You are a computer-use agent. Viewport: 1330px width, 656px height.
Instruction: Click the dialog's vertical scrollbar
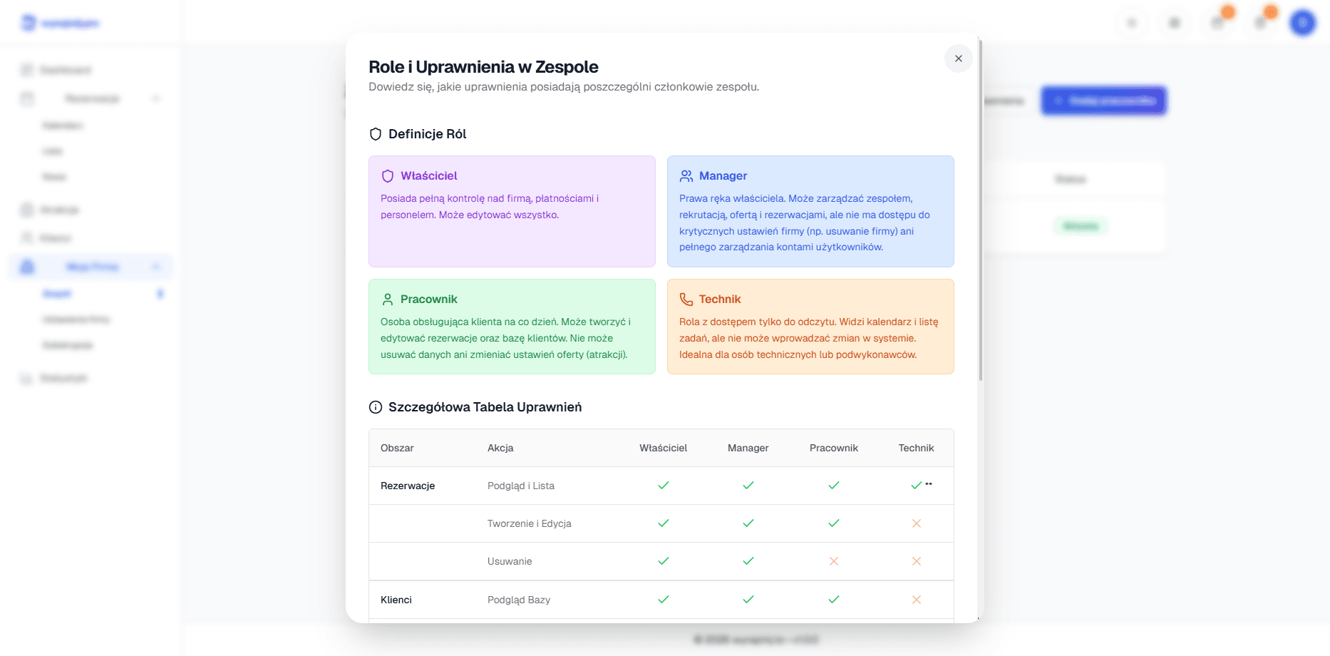tap(981, 214)
